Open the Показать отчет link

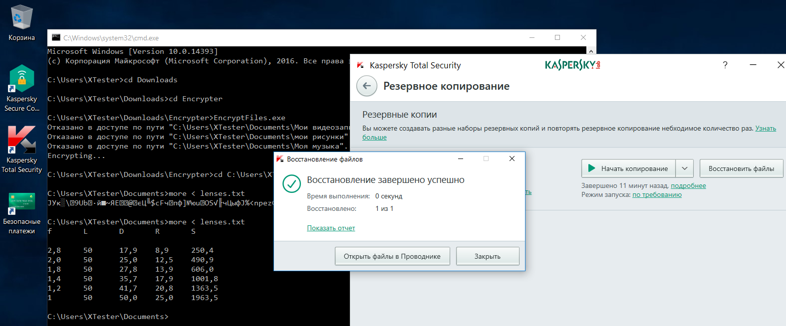(x=331, y=228)
